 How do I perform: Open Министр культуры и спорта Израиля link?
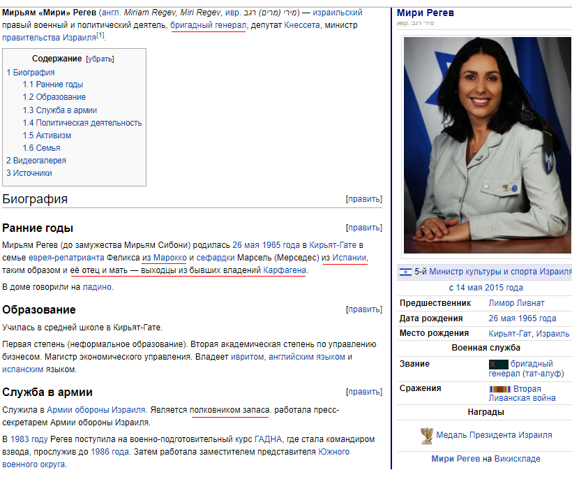(501, 272)
